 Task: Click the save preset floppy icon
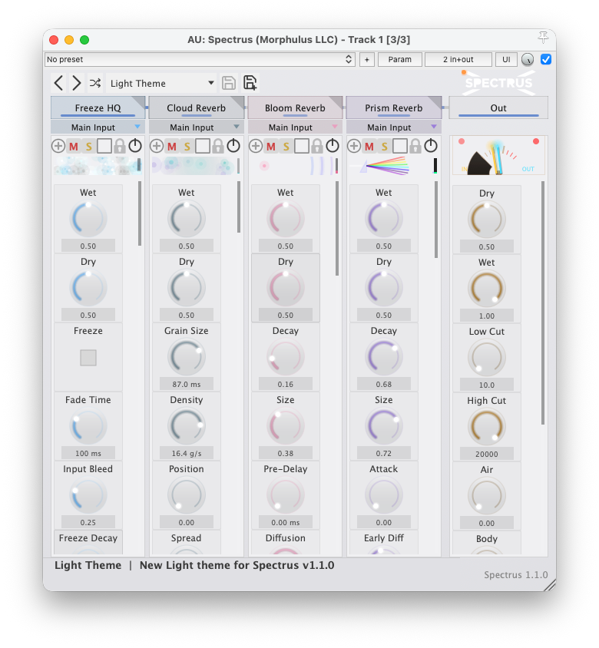coord(229,83)
